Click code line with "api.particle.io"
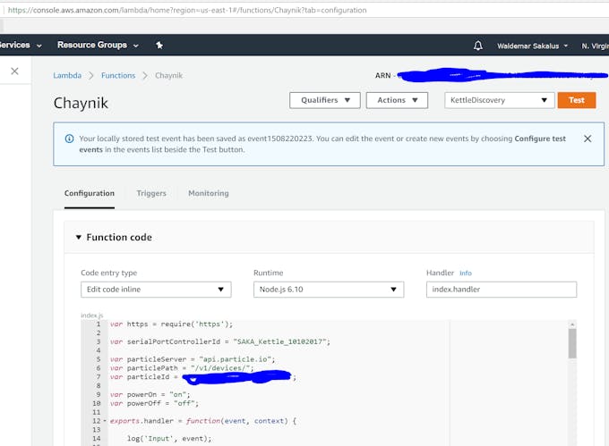 193,359
